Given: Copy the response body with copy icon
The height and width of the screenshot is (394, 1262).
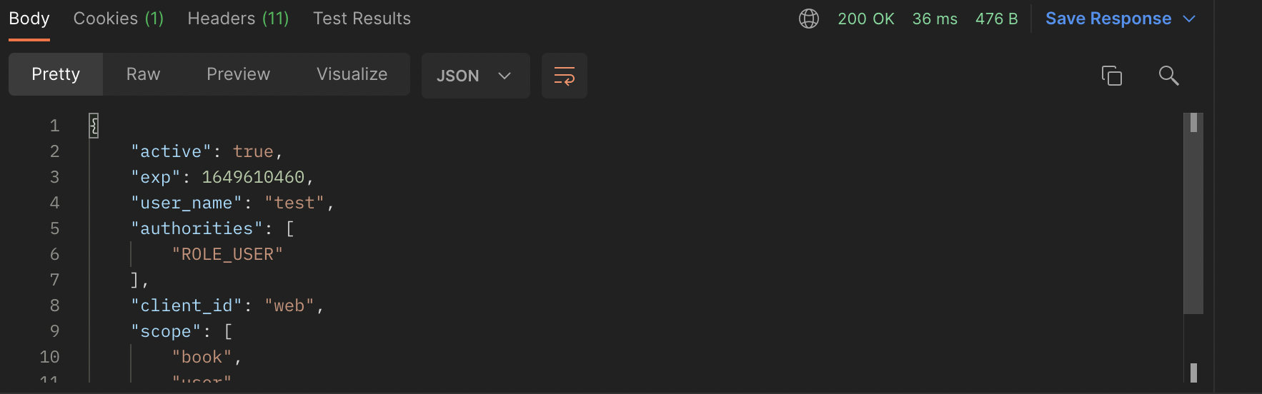Looking at the screenshot, I should click(1111, 75).
